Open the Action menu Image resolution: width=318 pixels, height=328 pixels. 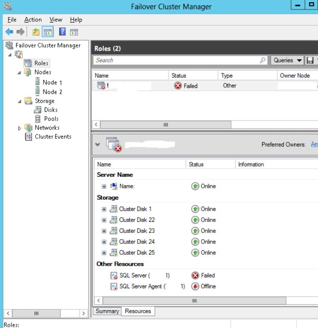coord(33,20)
